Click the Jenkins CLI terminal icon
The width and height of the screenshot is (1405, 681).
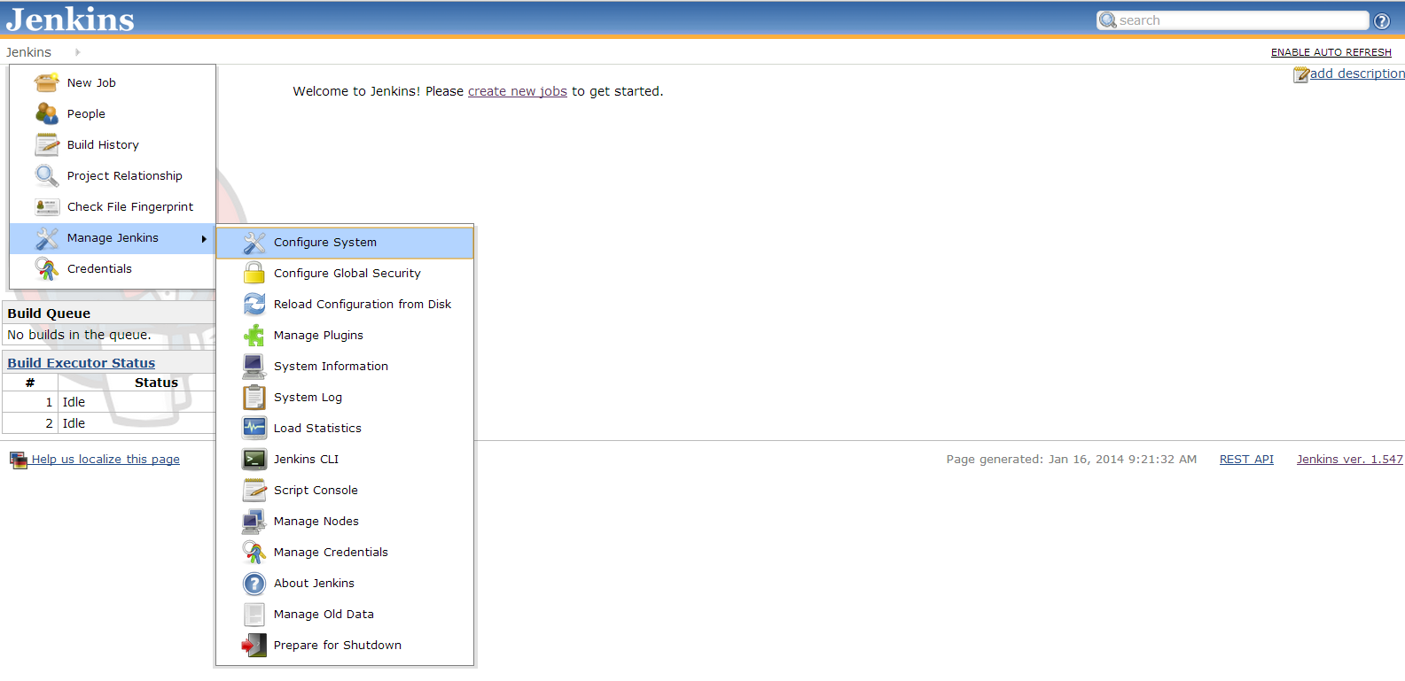pyautogui.click(x=254, y=459)
